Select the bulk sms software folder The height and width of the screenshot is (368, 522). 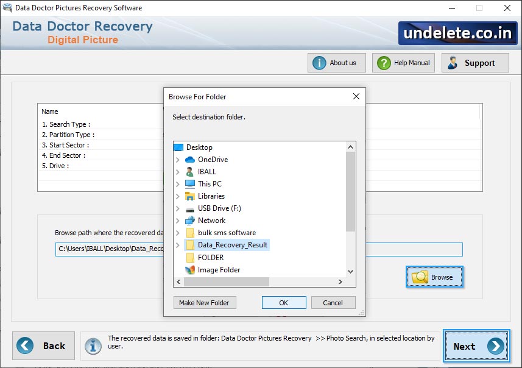click(226, 233)
